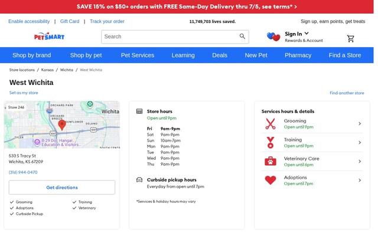Click the store hours calendar icon
This screenshot has width=378, height=236.
[x=139, y=112]
